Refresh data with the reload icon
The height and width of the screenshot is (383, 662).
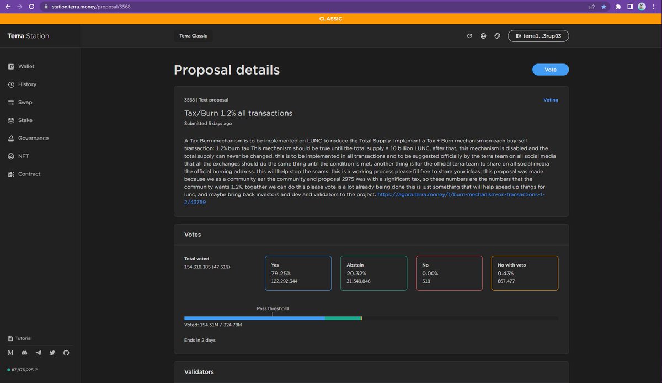(x=469, y=35)
